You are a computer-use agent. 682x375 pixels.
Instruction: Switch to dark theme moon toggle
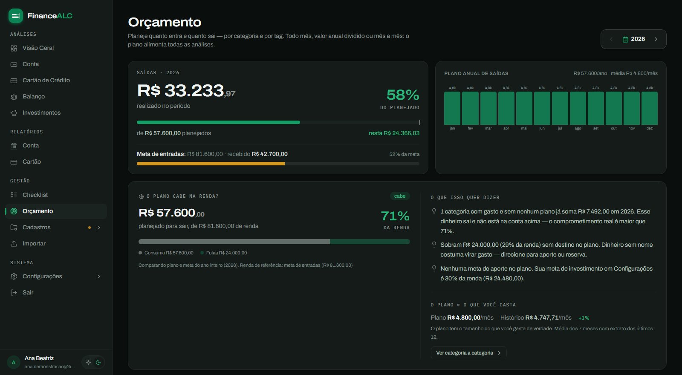click(x=98, y=363)
